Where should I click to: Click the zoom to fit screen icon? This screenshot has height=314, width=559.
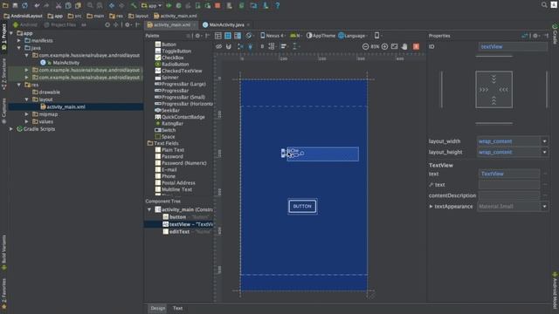click(x=394, y=46)
